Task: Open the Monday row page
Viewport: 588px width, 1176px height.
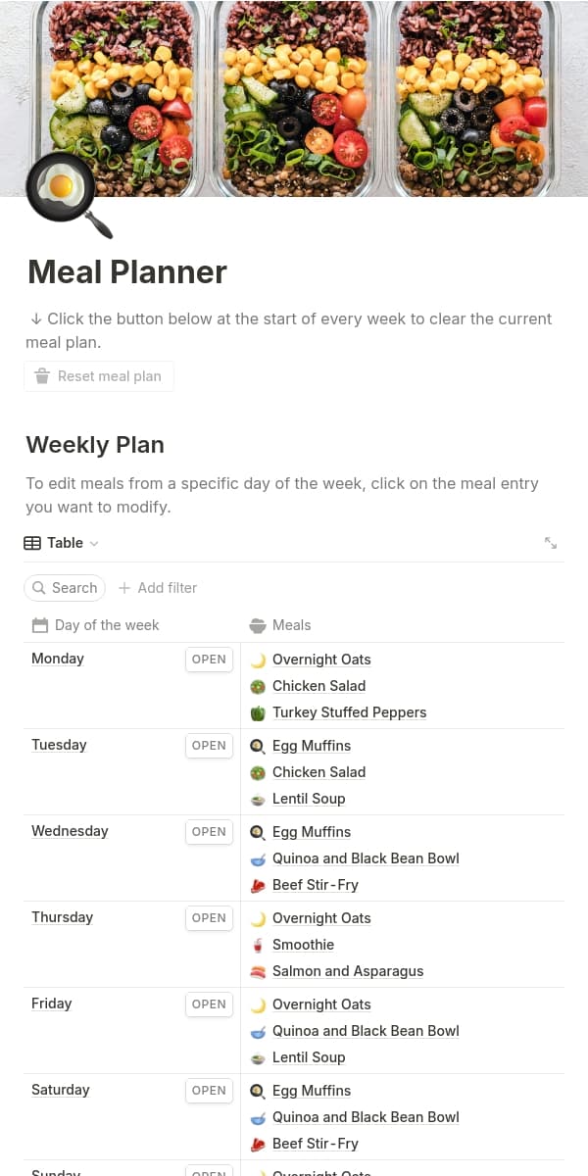Action: click(x=209, y=660)
